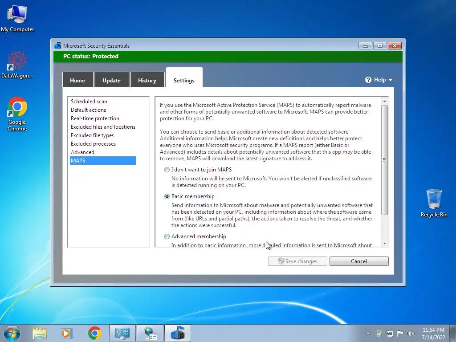Switch to the Control Panel taskbar window
This screenshot has width=456, height=342.
(122, 333)
